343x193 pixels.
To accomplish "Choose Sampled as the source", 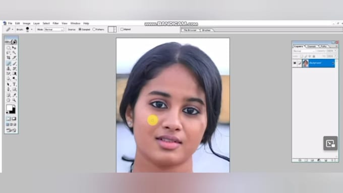I will 80,29.
